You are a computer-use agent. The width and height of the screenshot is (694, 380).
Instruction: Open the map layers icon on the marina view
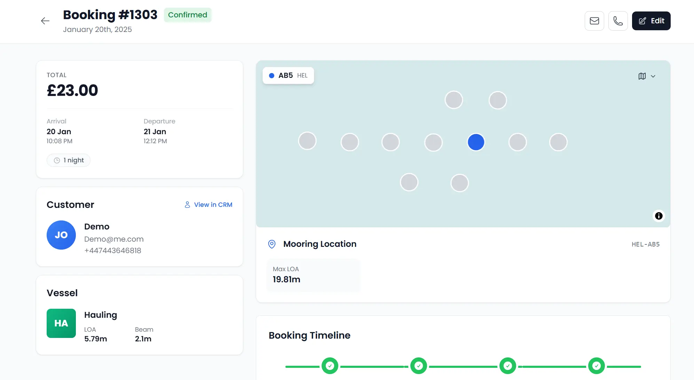[642, 76]
